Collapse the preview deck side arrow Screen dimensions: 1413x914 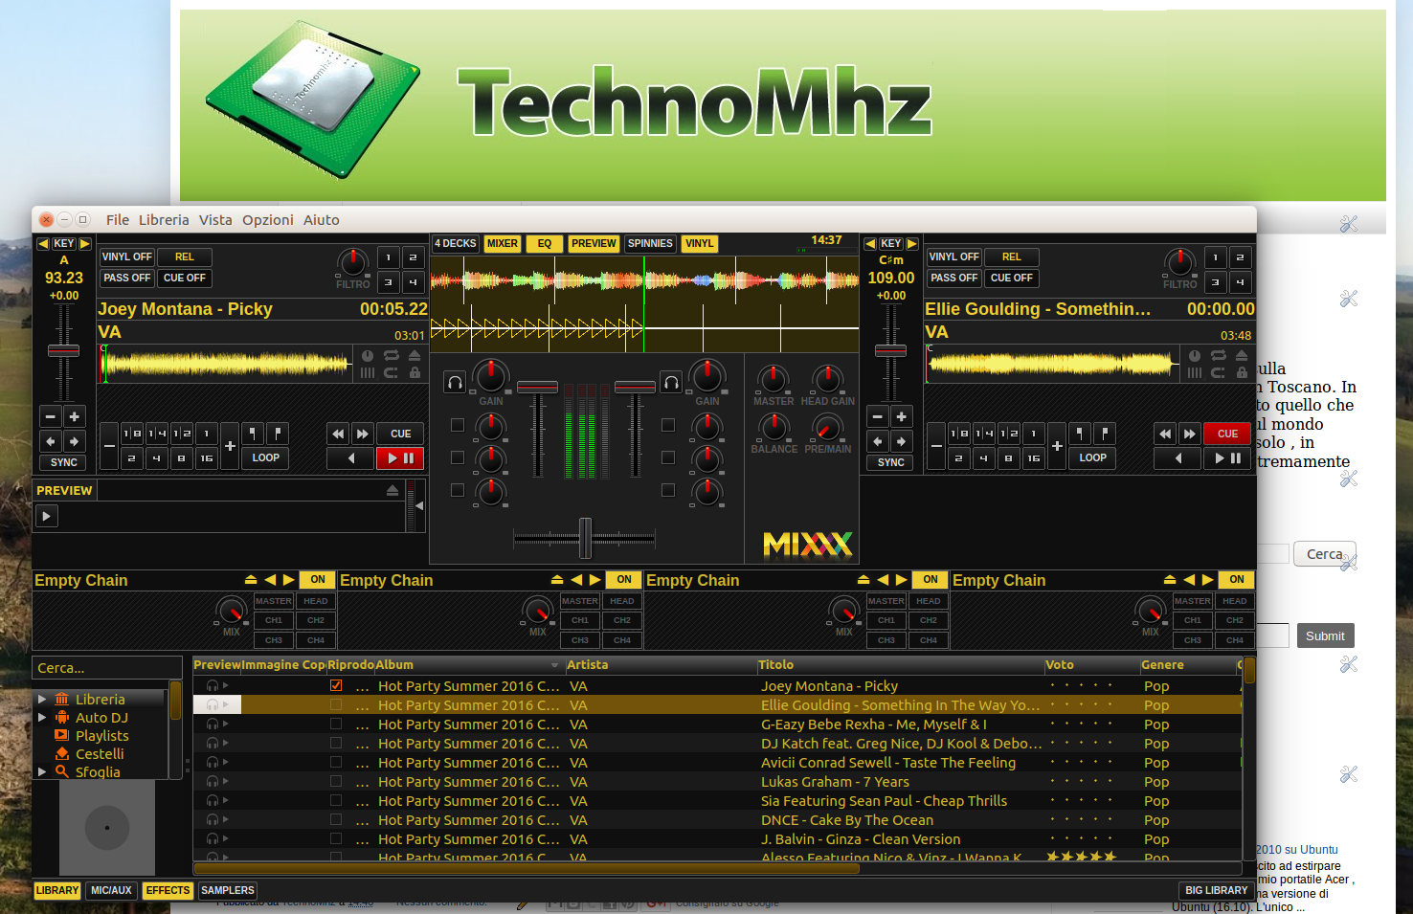(419, 506)
